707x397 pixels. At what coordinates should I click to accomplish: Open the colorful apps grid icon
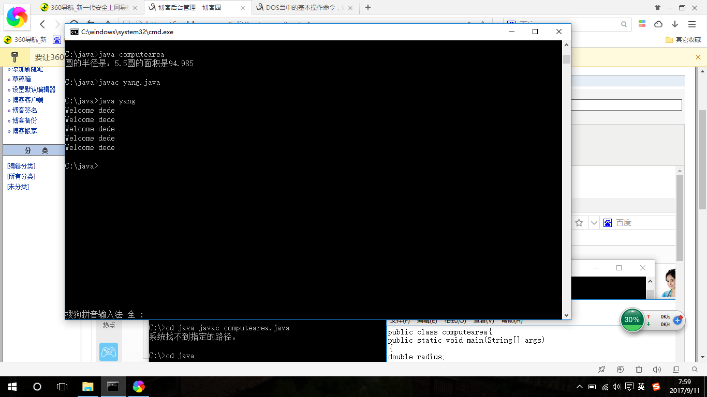click(x=642, y=24)
